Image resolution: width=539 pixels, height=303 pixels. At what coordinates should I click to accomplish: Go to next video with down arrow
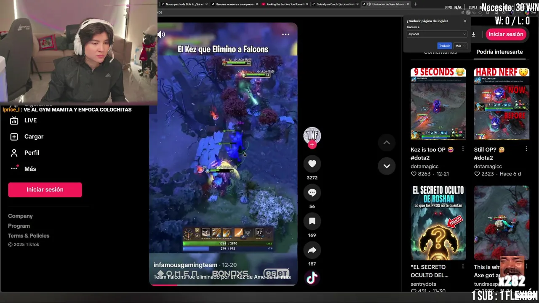tap(387, 166)
